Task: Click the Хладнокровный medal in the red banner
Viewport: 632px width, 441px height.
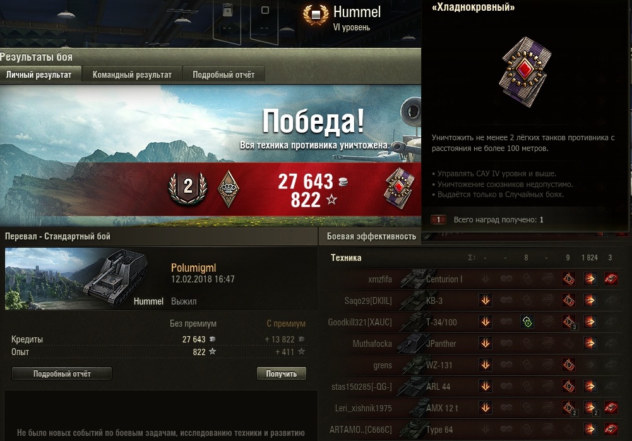Action: tap(398, 188)
